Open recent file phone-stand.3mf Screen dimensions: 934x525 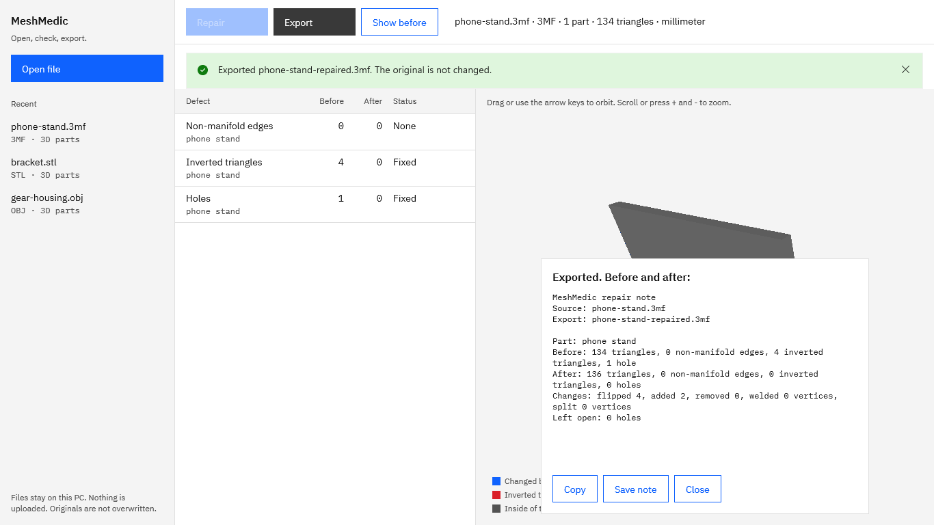click(87, 133)
